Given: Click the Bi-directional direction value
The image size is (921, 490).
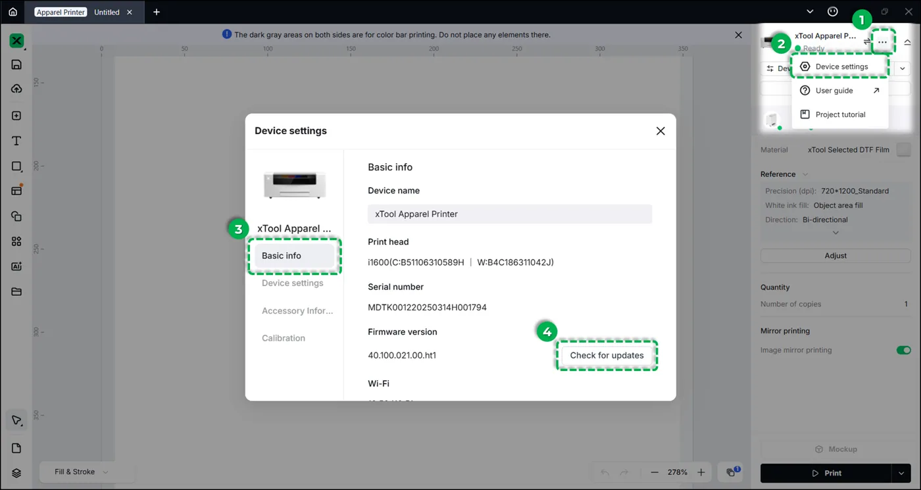Looking at the screenshot, I should (825, 220).
